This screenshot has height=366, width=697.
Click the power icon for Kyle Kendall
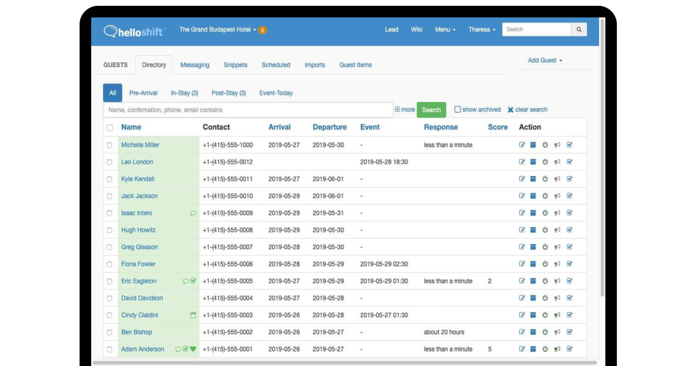[545, 179]
